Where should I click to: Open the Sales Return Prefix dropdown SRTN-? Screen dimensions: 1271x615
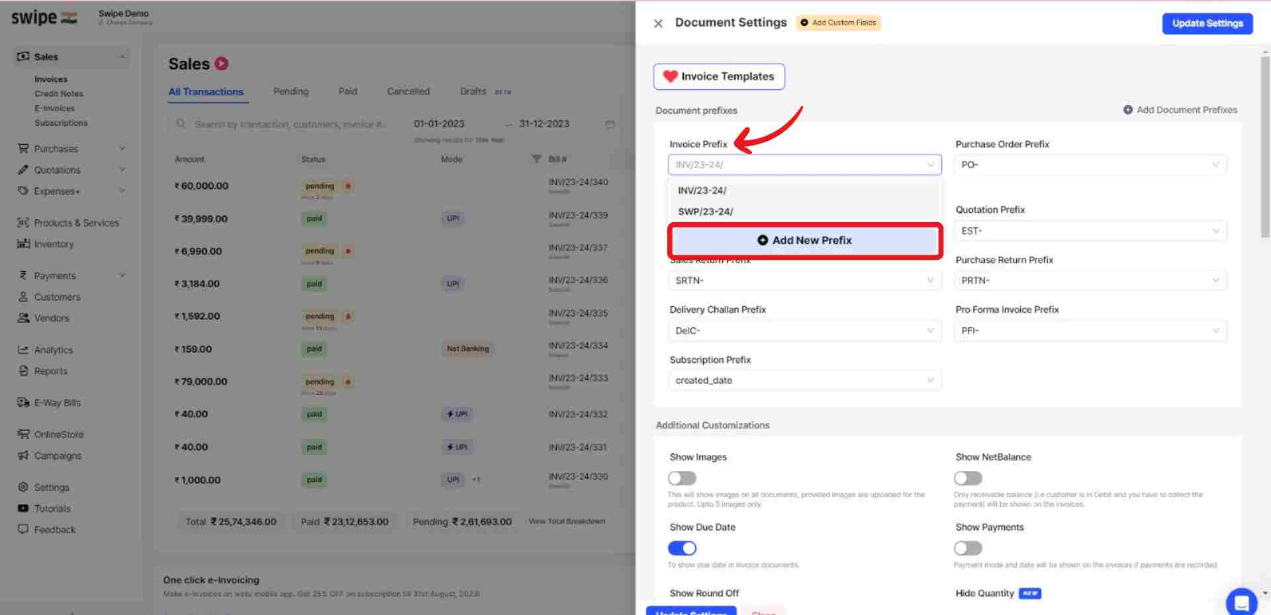pos(805,280)
